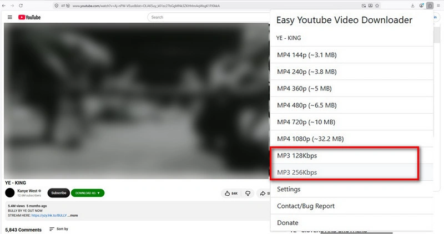This screenshot has width=444, height=234.
Task: Download MP4 720p (~10 MB)
Action: click(352, 122)
